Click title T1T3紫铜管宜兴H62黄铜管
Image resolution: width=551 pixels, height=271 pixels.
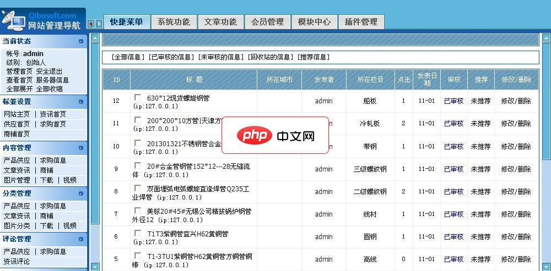pyautogui.click(x=188, y=234)
